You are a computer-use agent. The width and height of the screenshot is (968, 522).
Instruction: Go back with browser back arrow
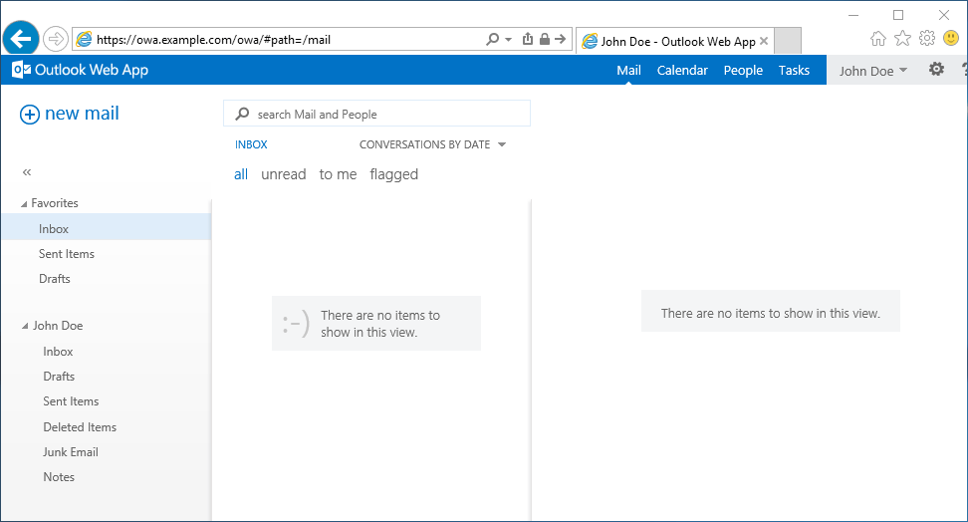[x=20, y=39]
